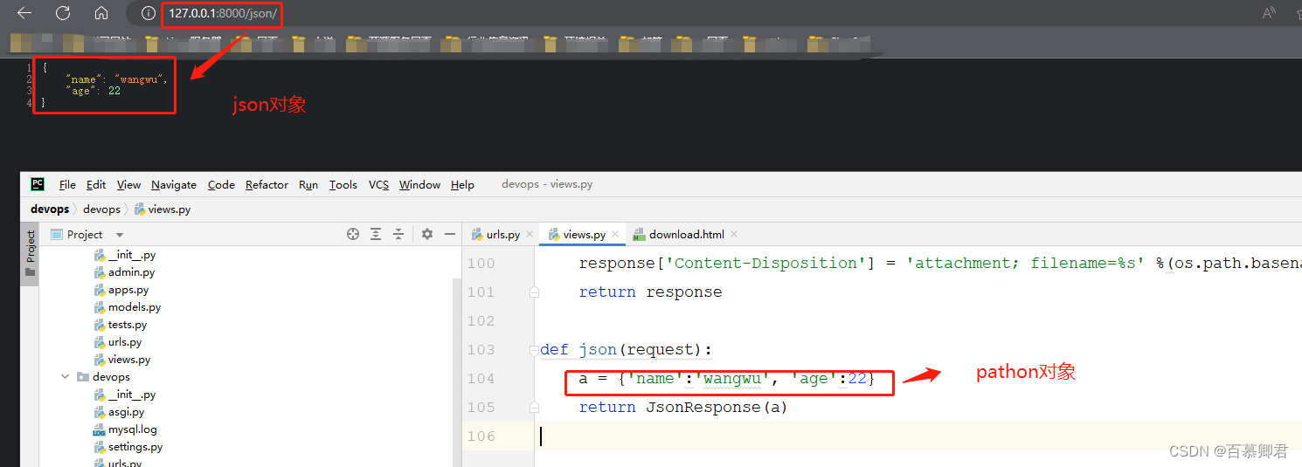Open the View menu
The height and width of the screenshot is (467, 1302).
128,184
